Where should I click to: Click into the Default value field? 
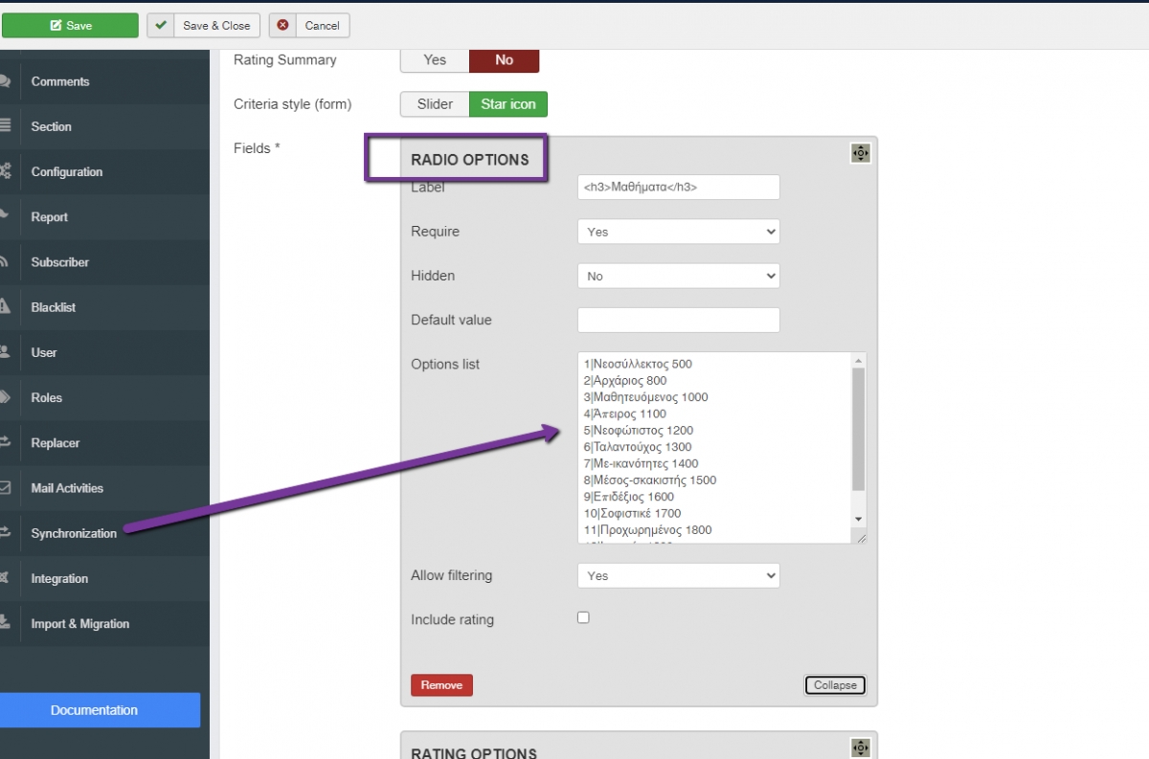pyautogui.click(x=678, y=320)
